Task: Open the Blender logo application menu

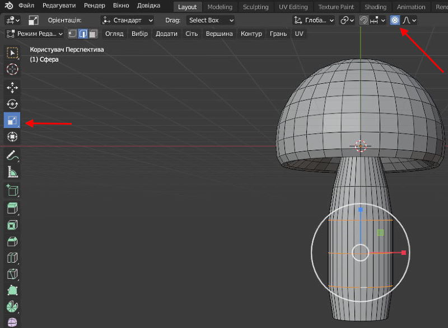Action: click(x=9, y=6)
